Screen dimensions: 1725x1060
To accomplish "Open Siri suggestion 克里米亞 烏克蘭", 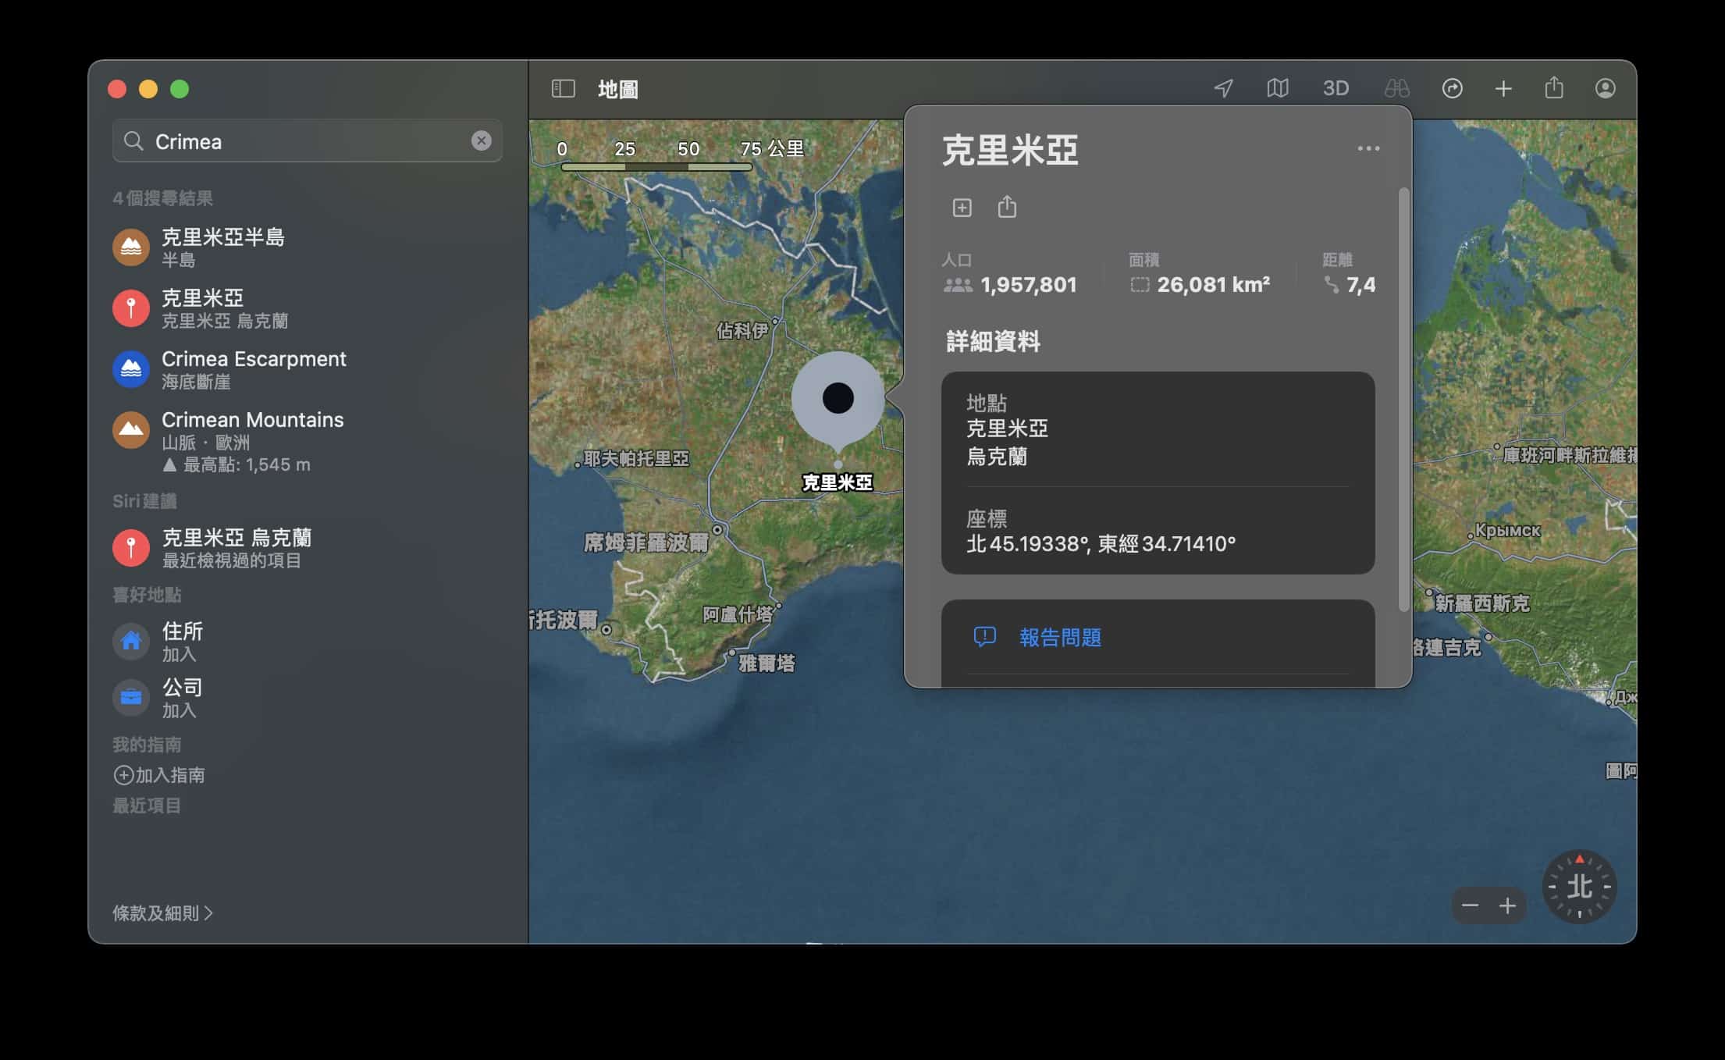I will (308, 548).
